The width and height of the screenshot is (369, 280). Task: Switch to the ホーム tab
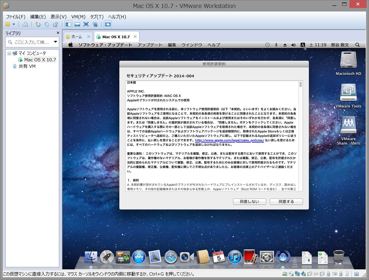pyautogui.click(x=76, y=37)
